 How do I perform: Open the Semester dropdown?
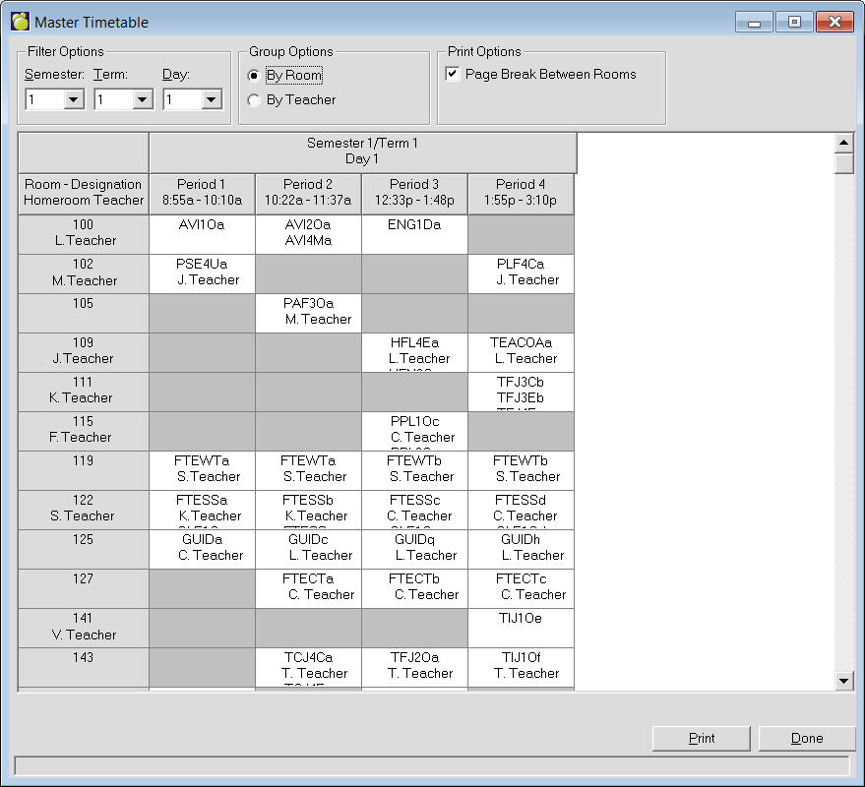(x=73, y=99)
